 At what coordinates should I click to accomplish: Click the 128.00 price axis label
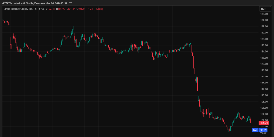(x=264, y=39)
